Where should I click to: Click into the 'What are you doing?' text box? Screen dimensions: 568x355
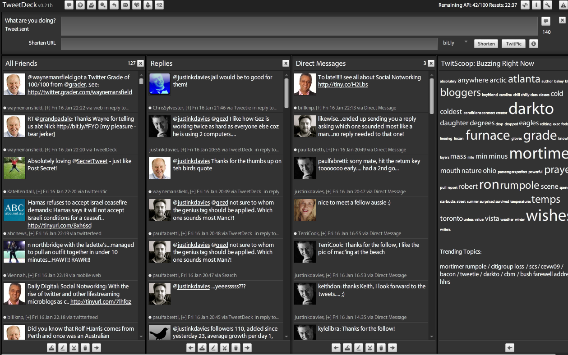click(x=300, y=26)
